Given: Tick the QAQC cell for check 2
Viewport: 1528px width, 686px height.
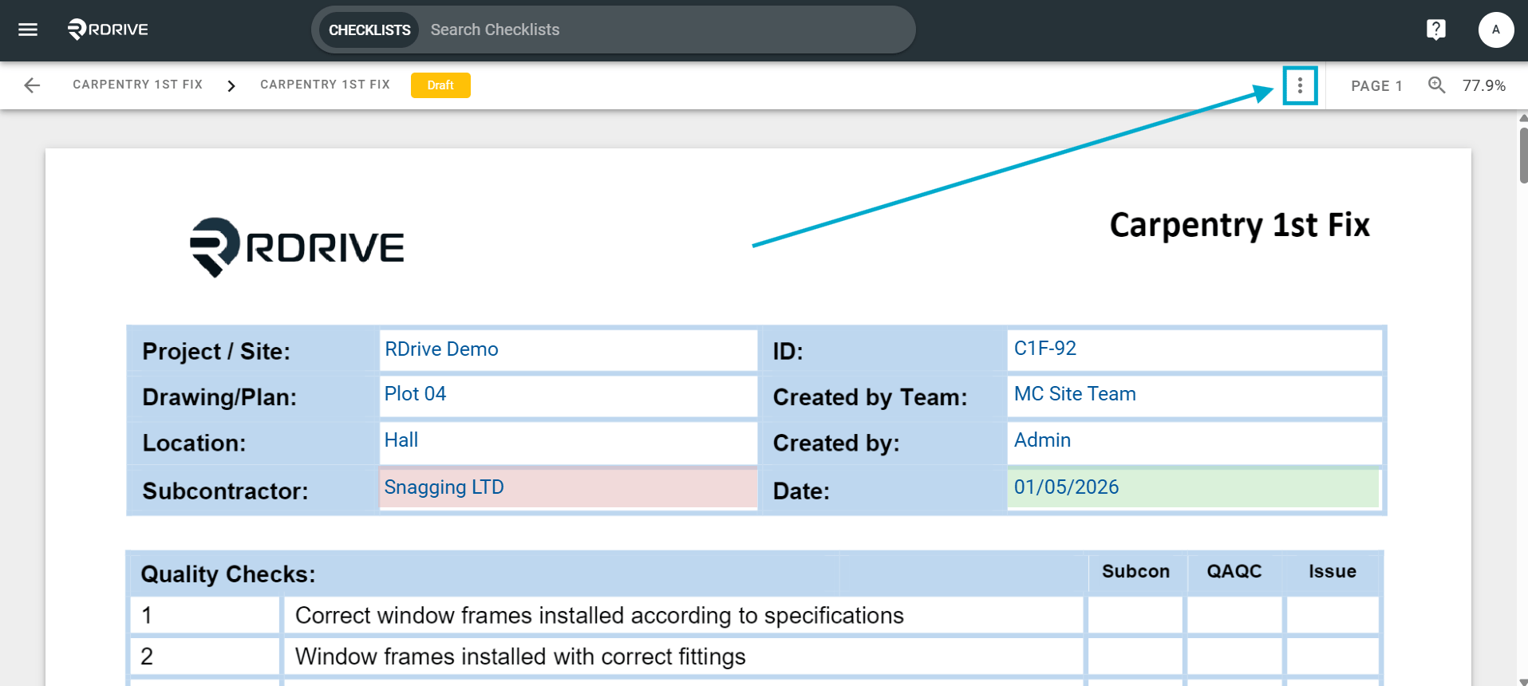Looking at the screenshot, I should (1234, 656).
